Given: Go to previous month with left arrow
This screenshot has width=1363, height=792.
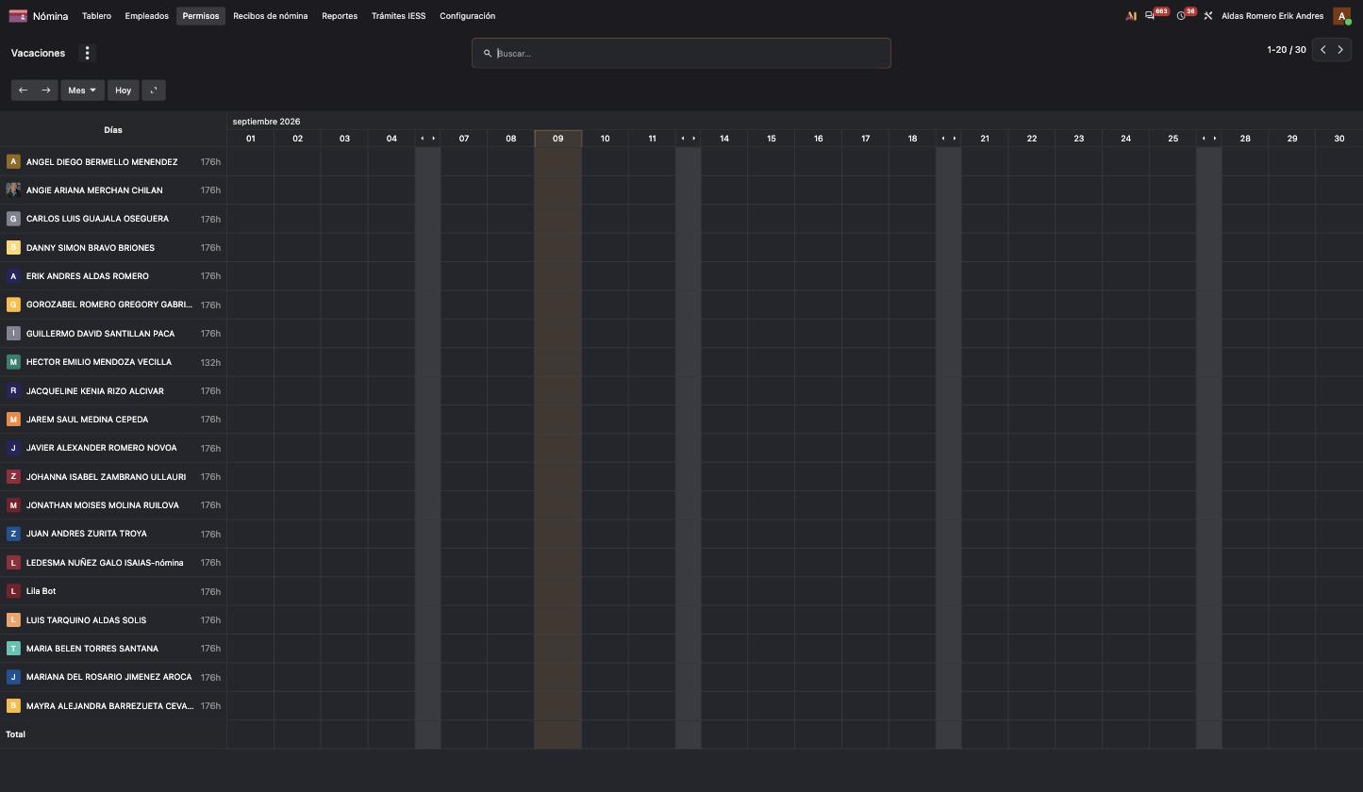Looking at the screenshot, I should pos(24,91).
